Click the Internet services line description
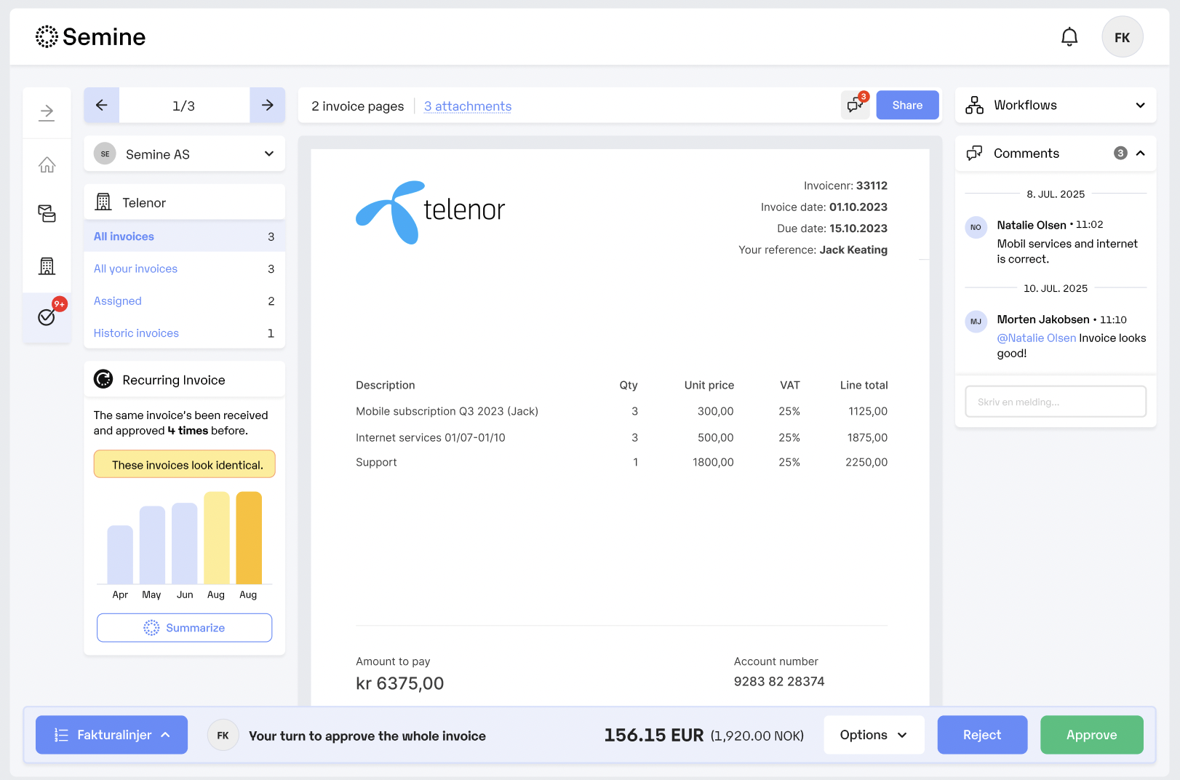The image size is (1180, 780). (430, 437)
